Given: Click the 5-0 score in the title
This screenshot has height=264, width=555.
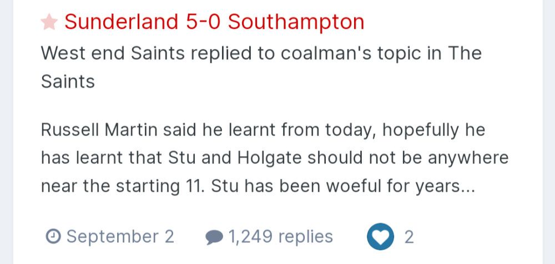Looking at the screenshot, I should click(x=203, y=22).
